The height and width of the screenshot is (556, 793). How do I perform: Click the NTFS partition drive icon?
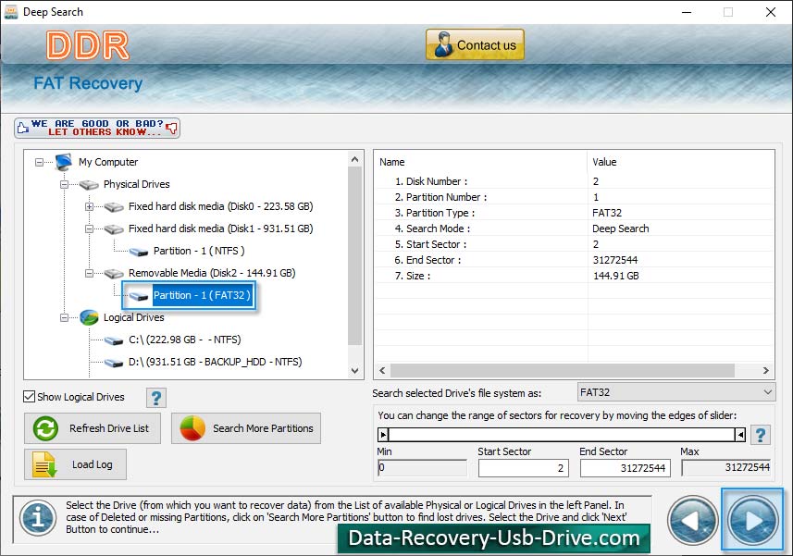point(139,252)
